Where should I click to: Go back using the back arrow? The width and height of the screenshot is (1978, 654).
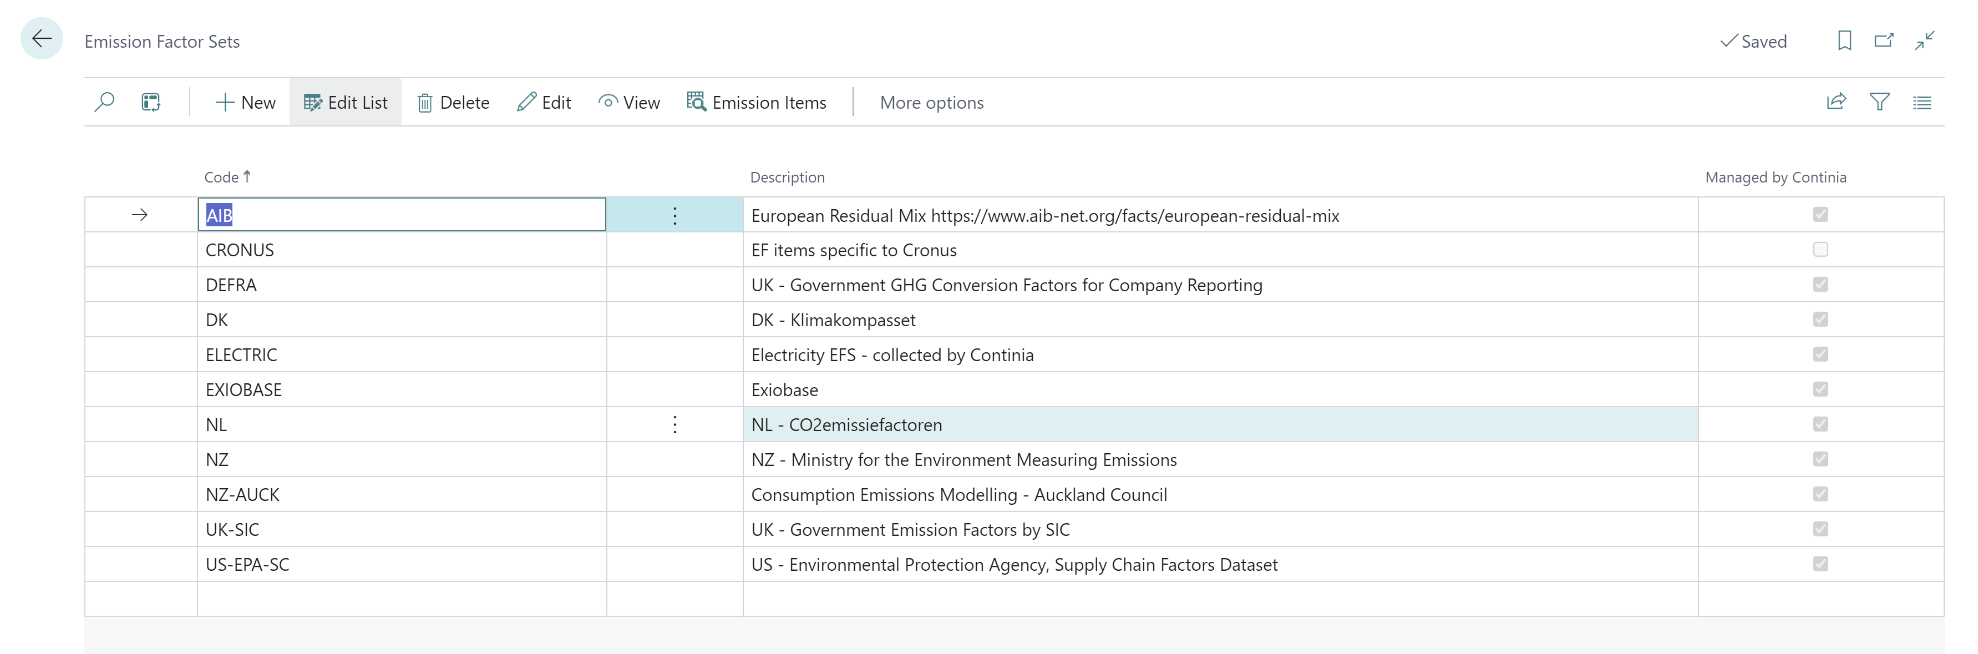[x=42, y=39]
